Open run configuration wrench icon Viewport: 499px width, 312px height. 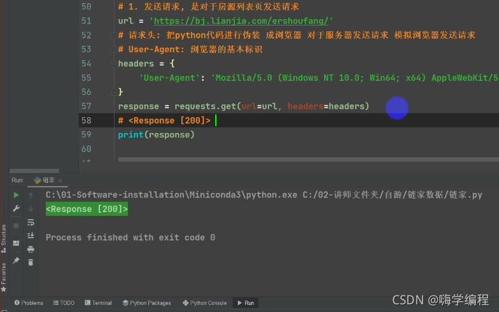[17, 208]
